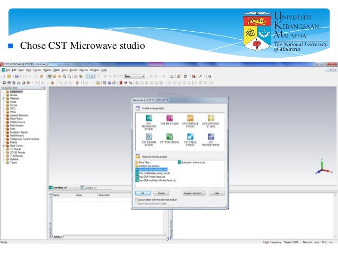Image resolution: width=338 pixels, height=254 pixels.
Task: Cancel the welcome dialog
Action: coord(161,193)
